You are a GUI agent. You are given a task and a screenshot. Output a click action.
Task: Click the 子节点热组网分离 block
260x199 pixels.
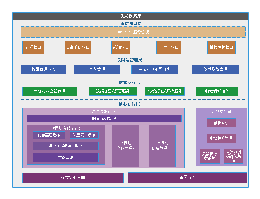pos(155,69)
